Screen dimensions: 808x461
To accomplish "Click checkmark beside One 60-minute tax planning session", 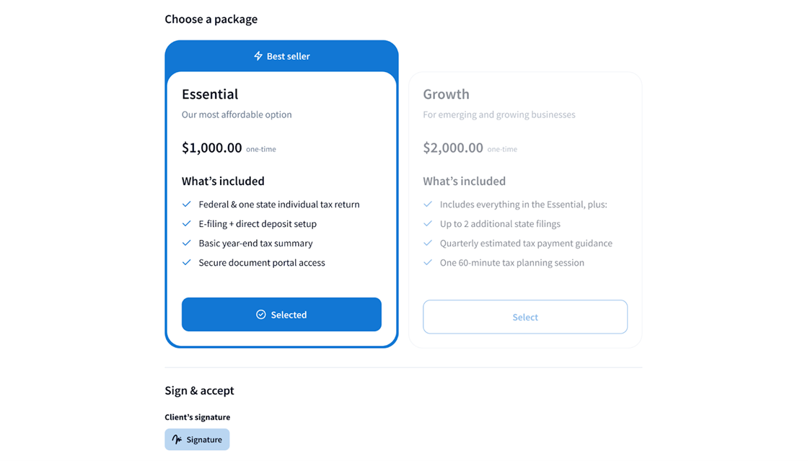I will point(428,263).
